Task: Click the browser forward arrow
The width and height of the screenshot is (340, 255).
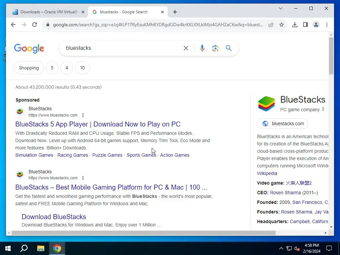Action: (x=24, y=25)
